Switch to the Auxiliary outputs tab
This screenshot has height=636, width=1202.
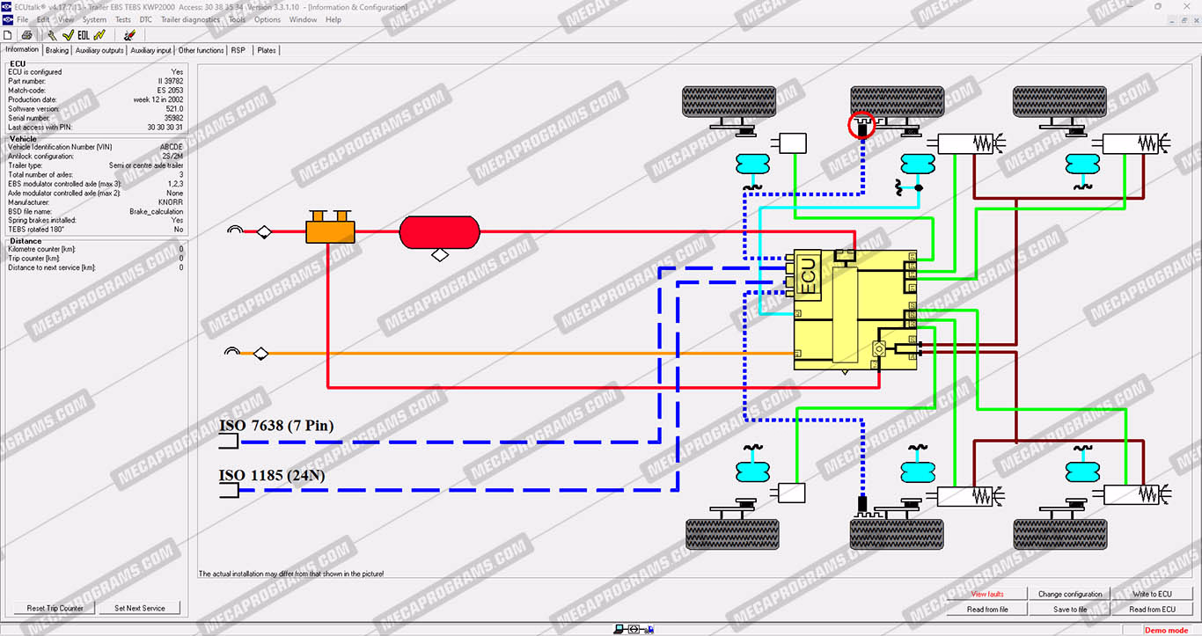click(99, 50)
